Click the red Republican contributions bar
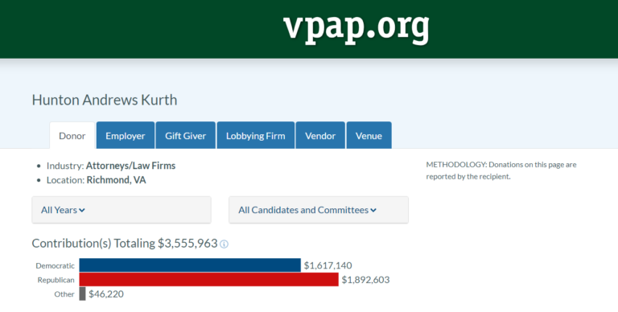 [x=209, y=279]
